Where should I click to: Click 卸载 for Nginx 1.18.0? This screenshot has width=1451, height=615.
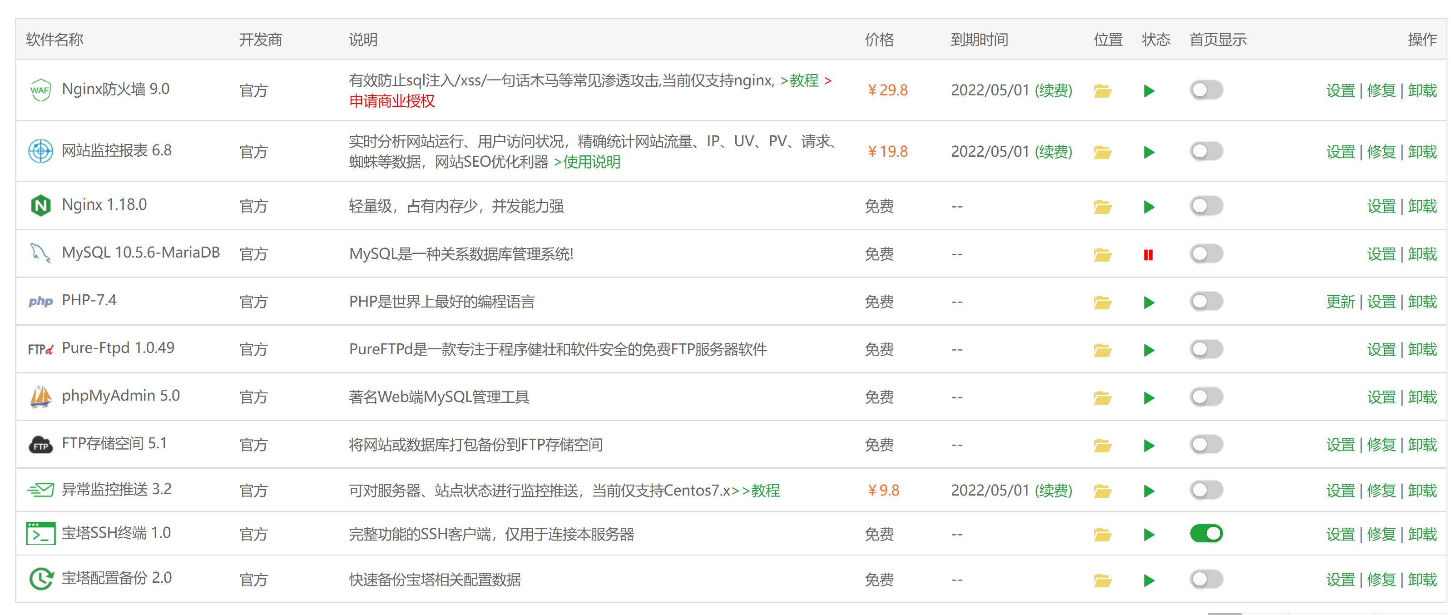click(1422, 207)
